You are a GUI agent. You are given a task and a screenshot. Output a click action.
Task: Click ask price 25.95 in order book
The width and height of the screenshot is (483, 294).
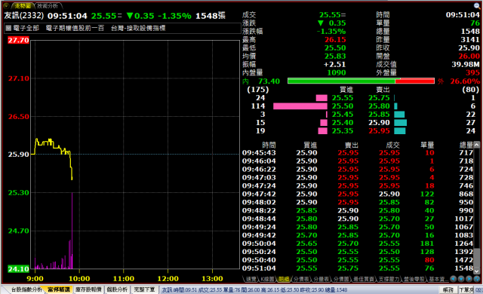pos(379,130)
